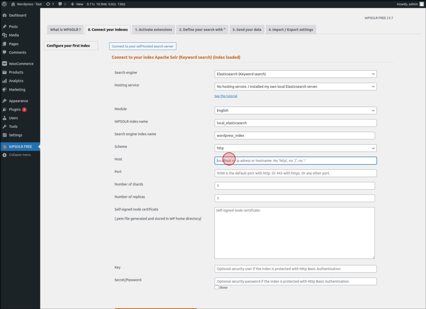The image size is (426, 309).
Task: Click the Connect to your index heading
Action: click(x=176, y=57)
